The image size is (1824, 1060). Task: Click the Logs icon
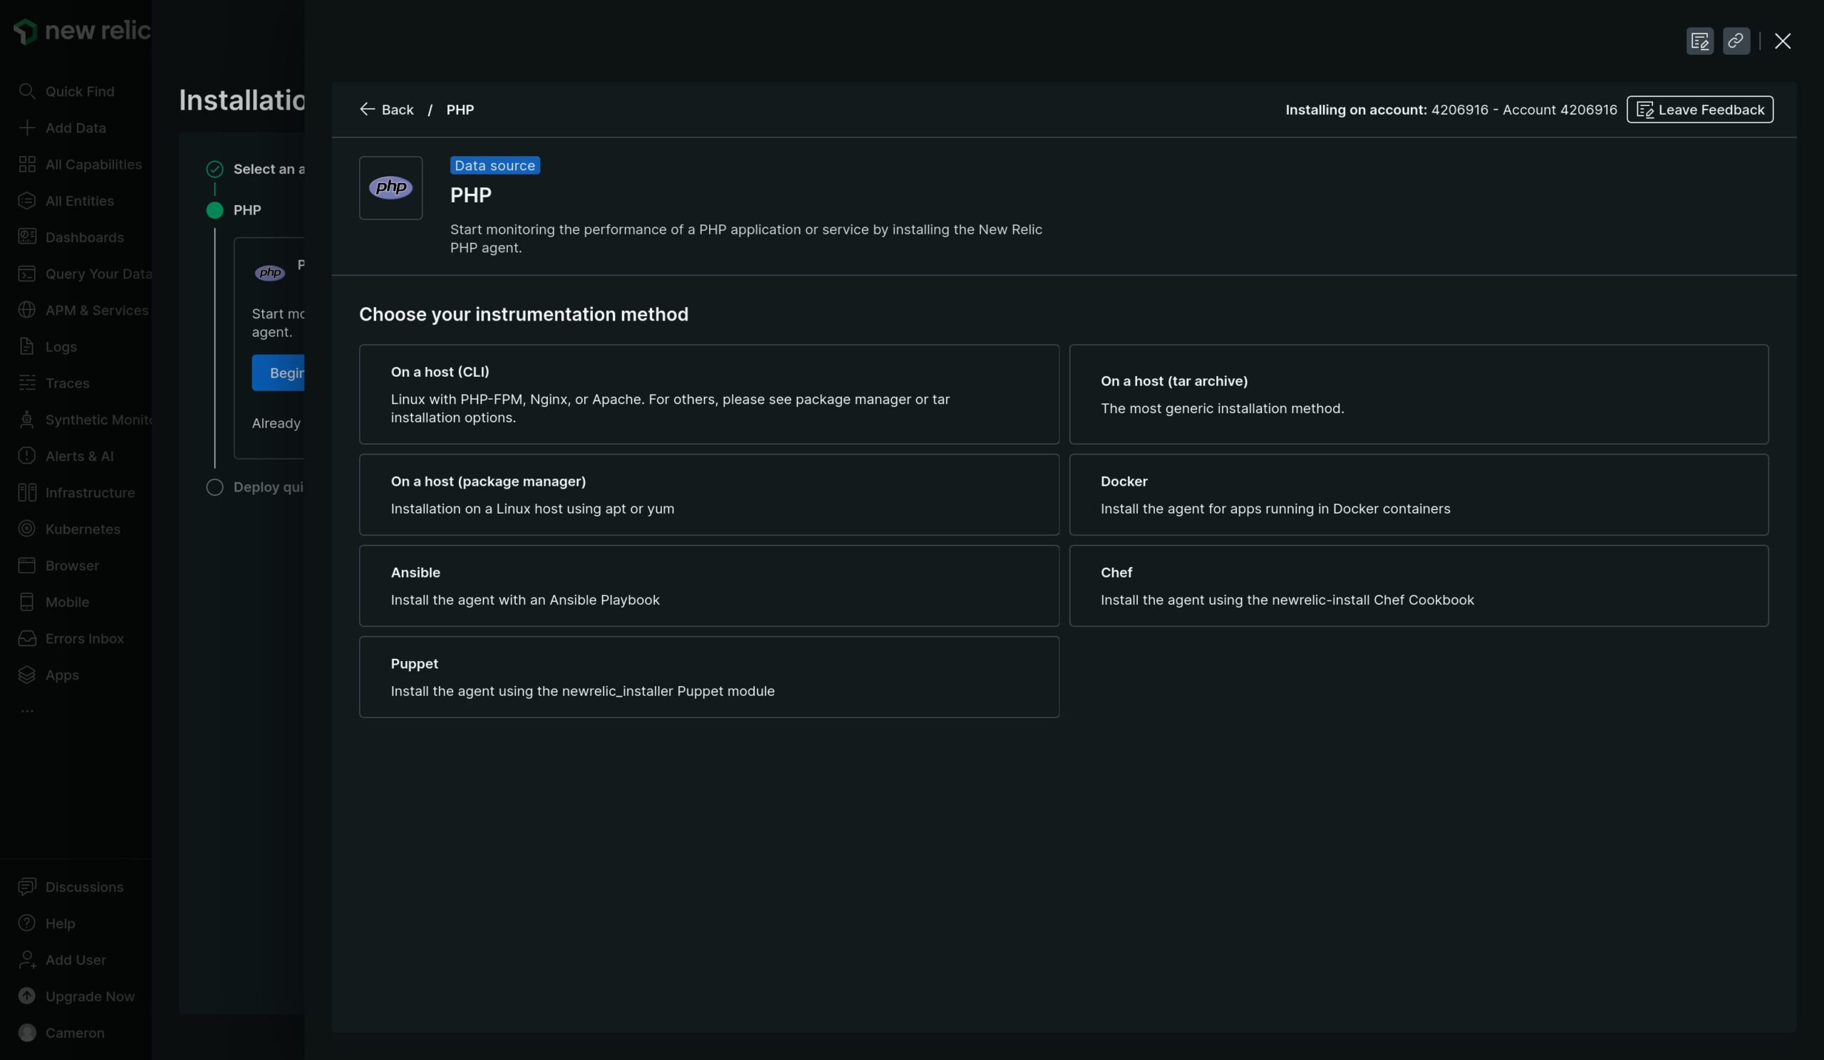26,347
